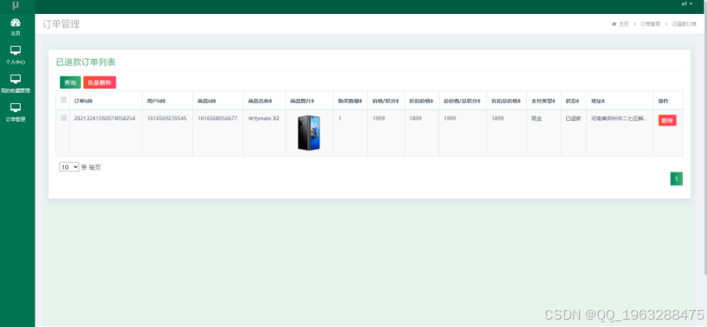Open the 10 per page dropdown
This screenshot has height=327, width=707.
(x=69, y=167)
